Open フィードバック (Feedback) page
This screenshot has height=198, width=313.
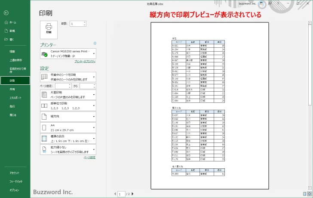click(x=16, y=182)
